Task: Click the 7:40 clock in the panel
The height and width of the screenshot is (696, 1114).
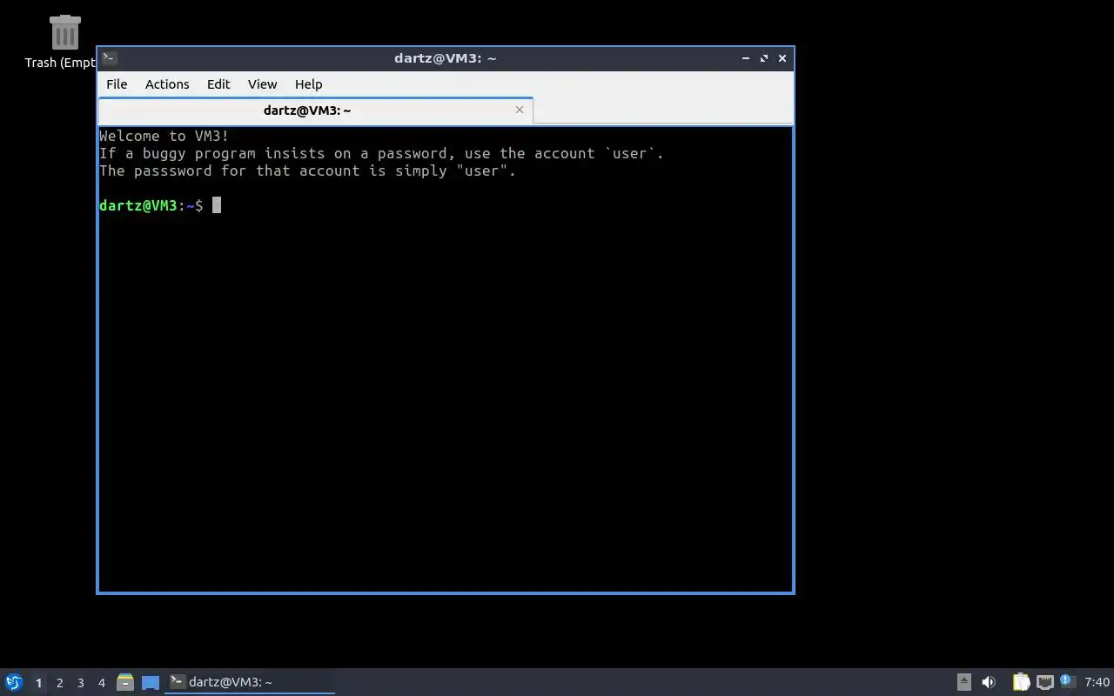Action: point(1097,682)
